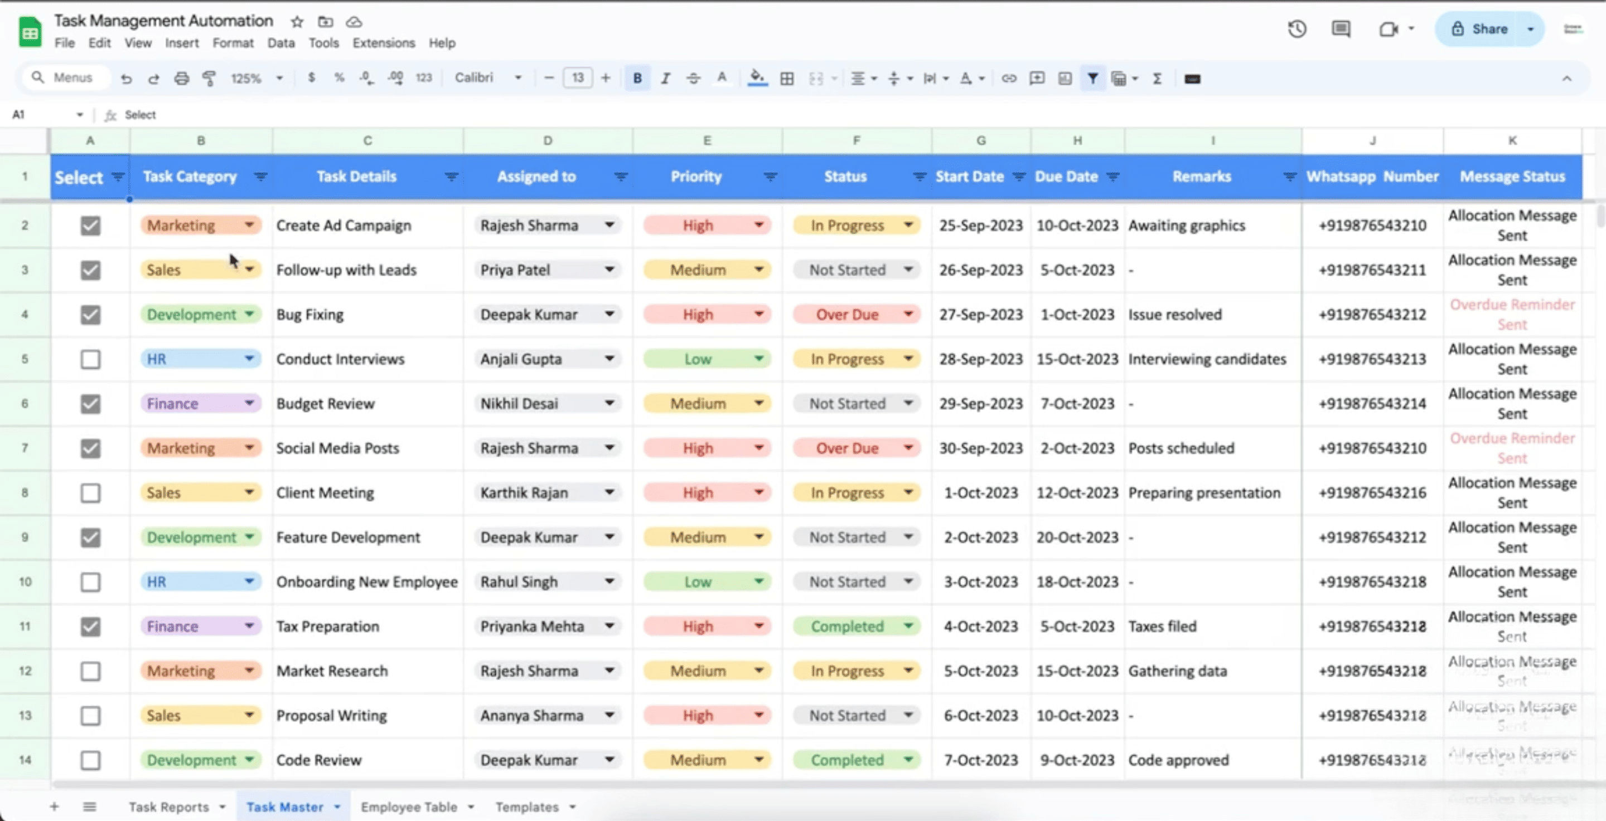Open the zoom 125% dropdown
This screenshot has height=821, width=1606.
(257, 79)
